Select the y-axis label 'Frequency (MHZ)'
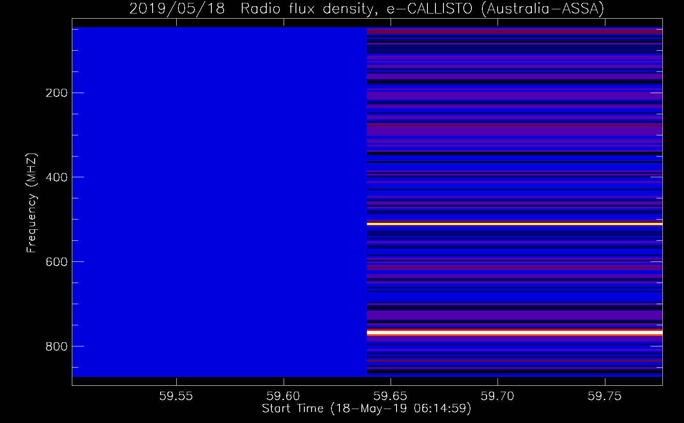 (32, 203)
